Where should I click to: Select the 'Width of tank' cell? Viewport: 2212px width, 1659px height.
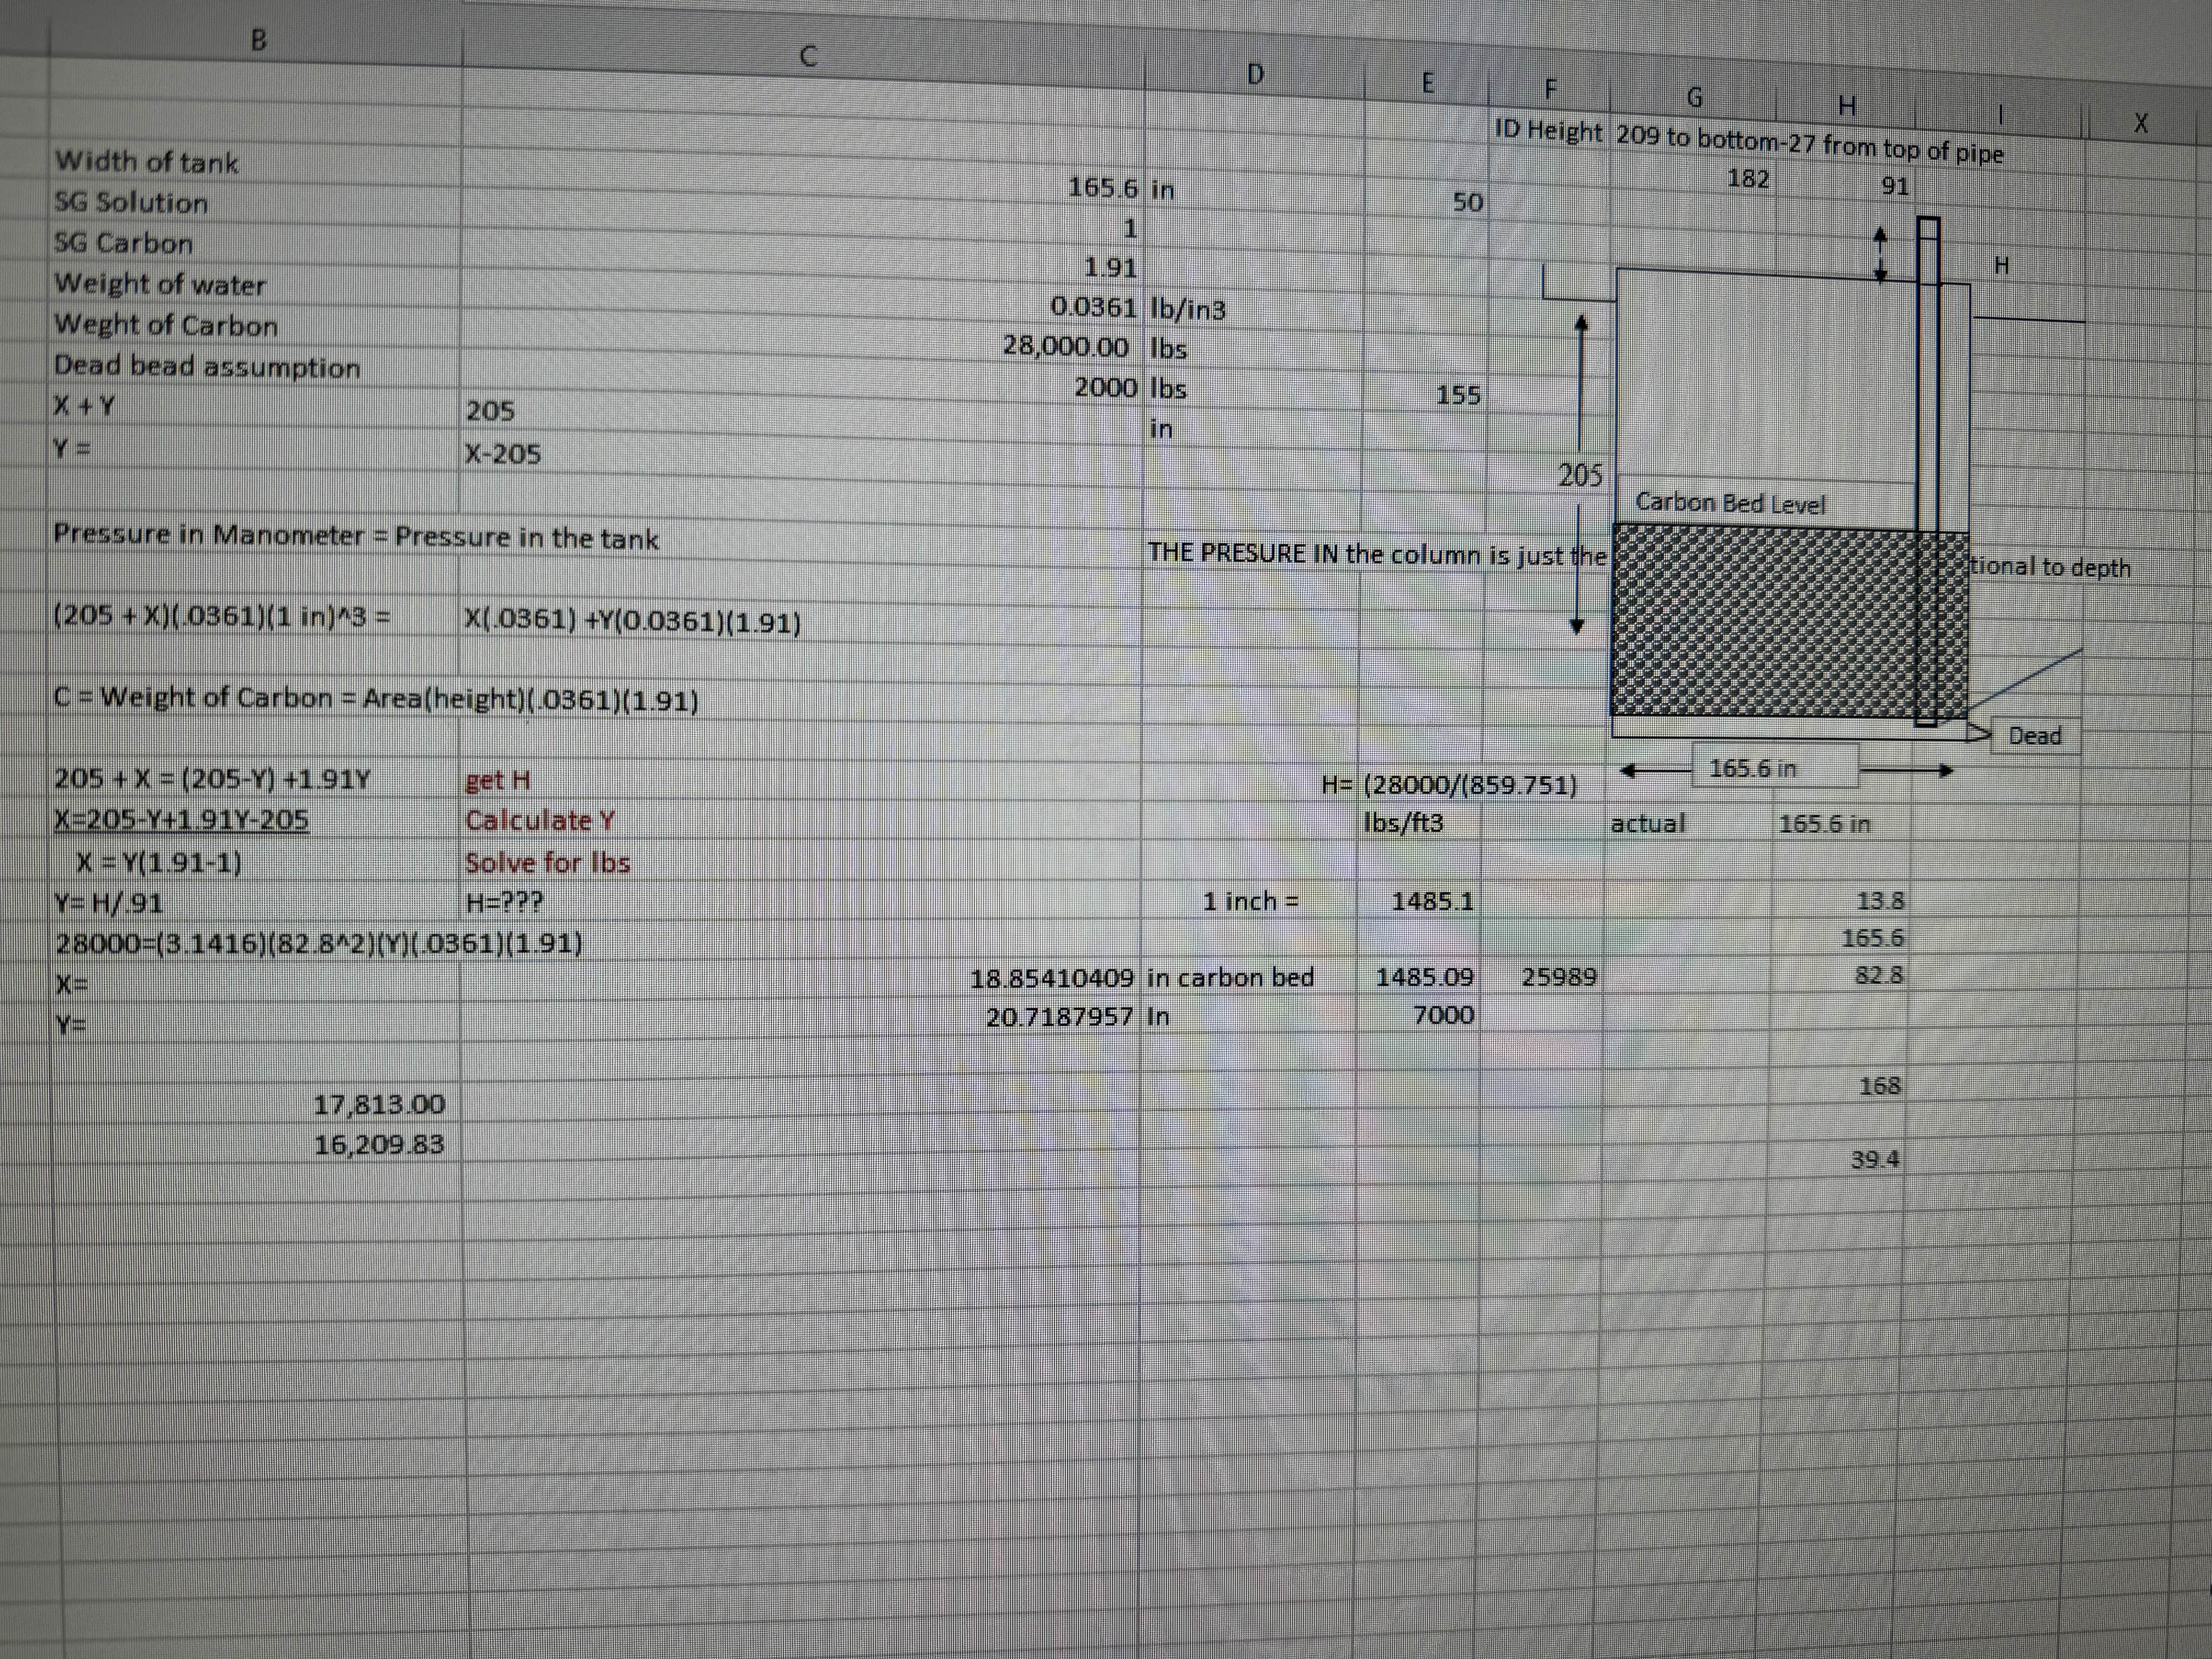coord(147,162)
